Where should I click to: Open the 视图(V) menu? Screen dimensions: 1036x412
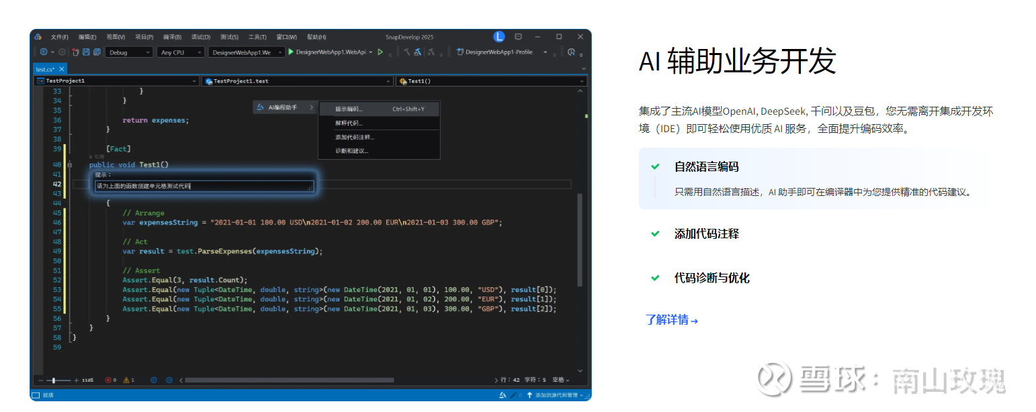pyautogui.click(x=116, y=37)
